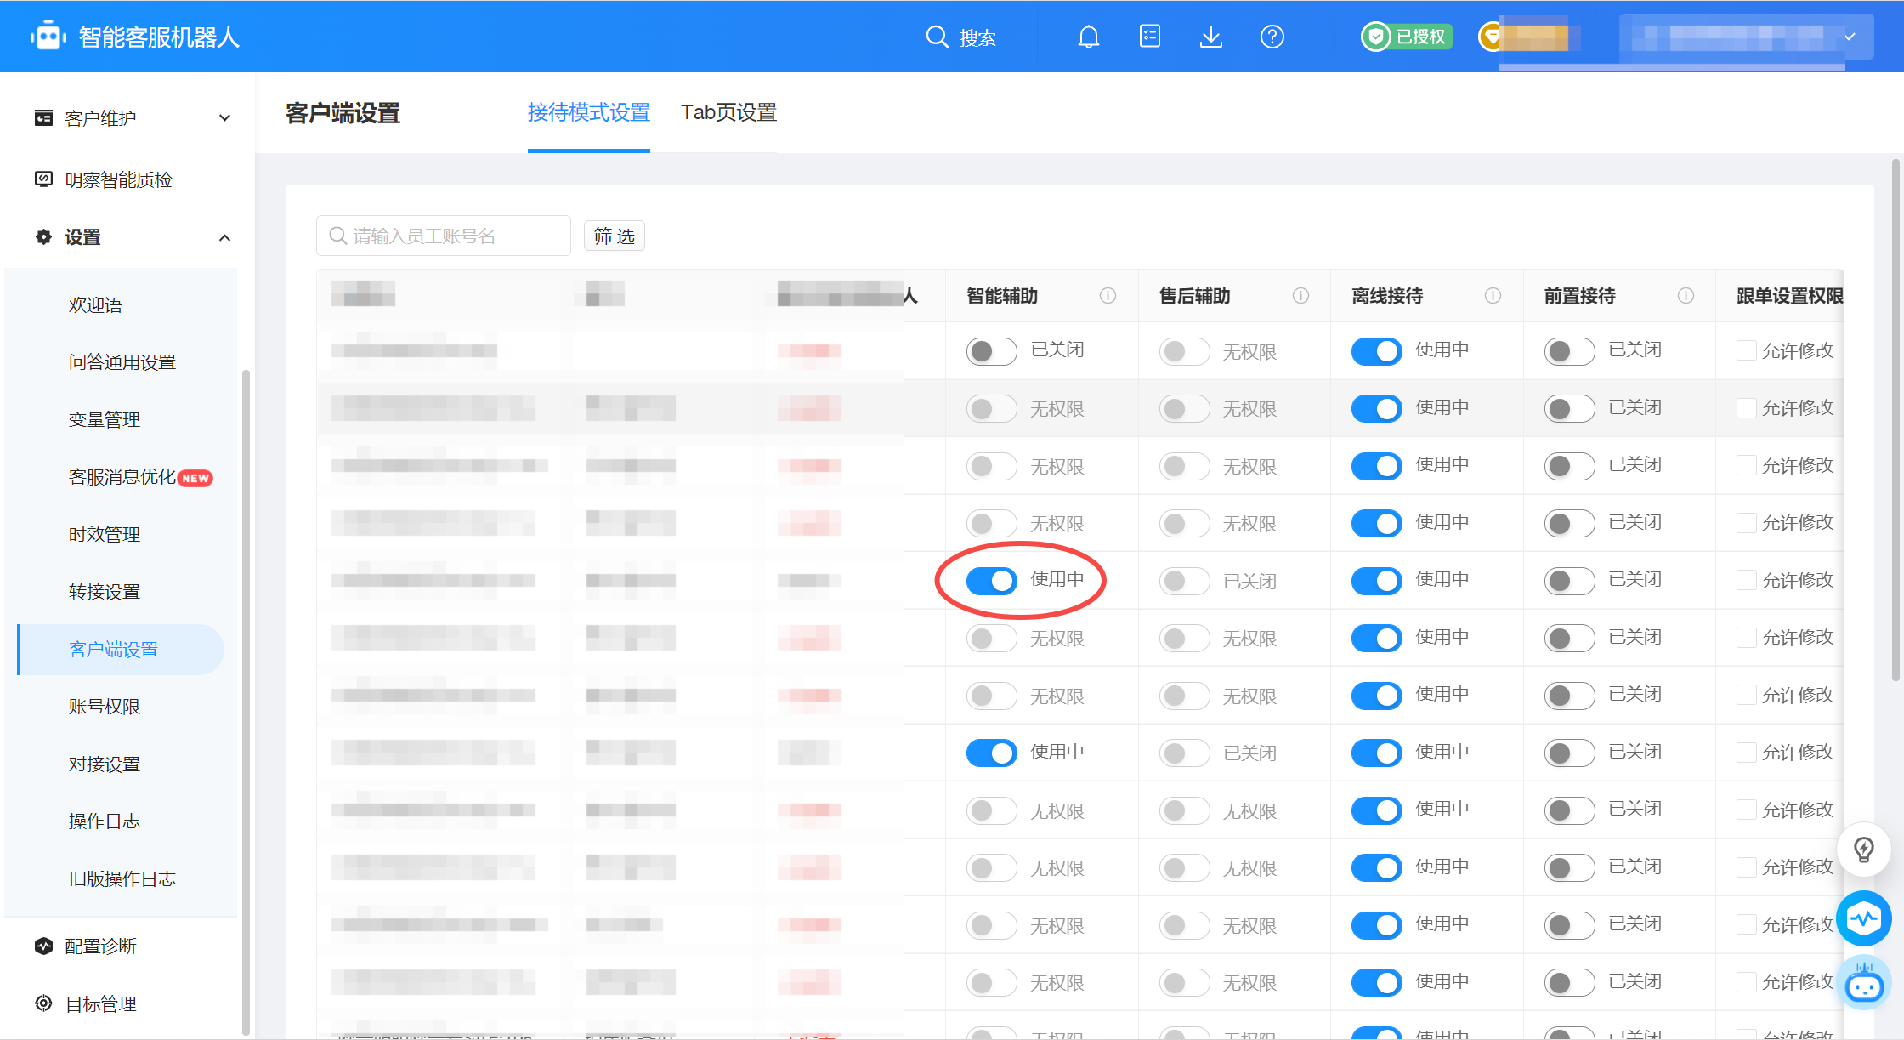1904x1040 pixels.
Task: Check the first row's 允许修改 checkbox
Action: 1746,350
